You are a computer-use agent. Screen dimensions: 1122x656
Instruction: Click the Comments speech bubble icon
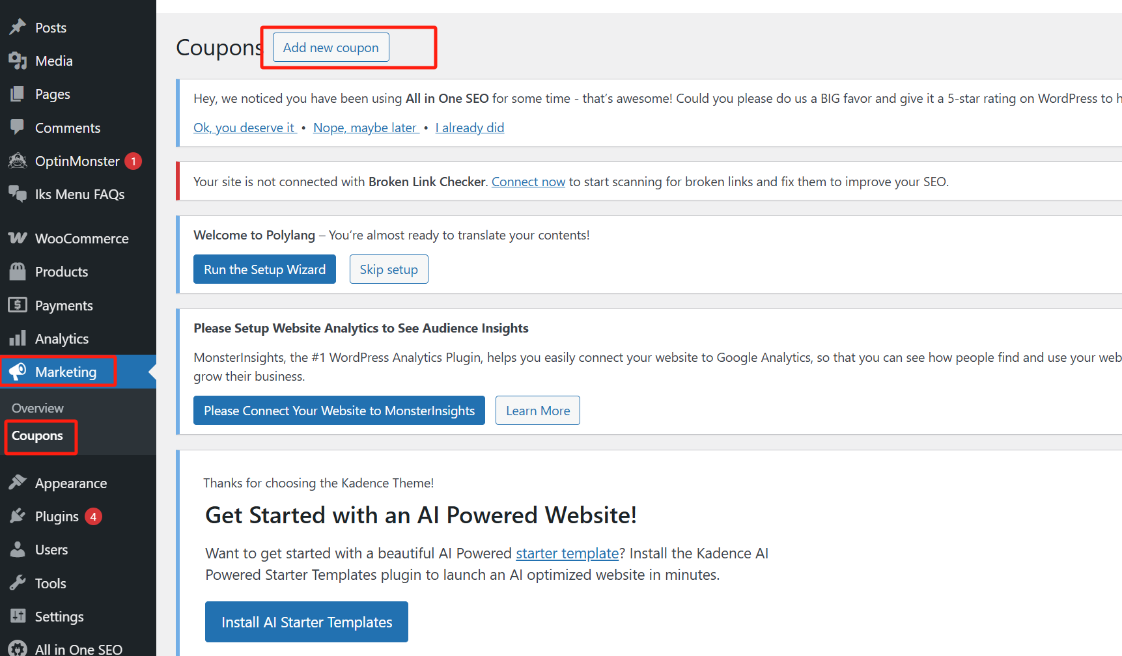click(18, 127)
